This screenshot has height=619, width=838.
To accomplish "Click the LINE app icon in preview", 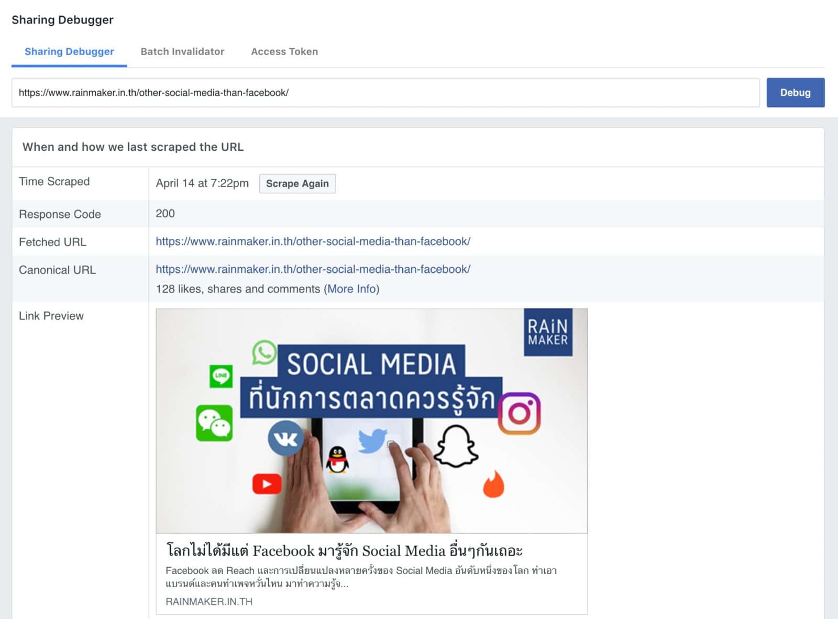I will (221, 376).
